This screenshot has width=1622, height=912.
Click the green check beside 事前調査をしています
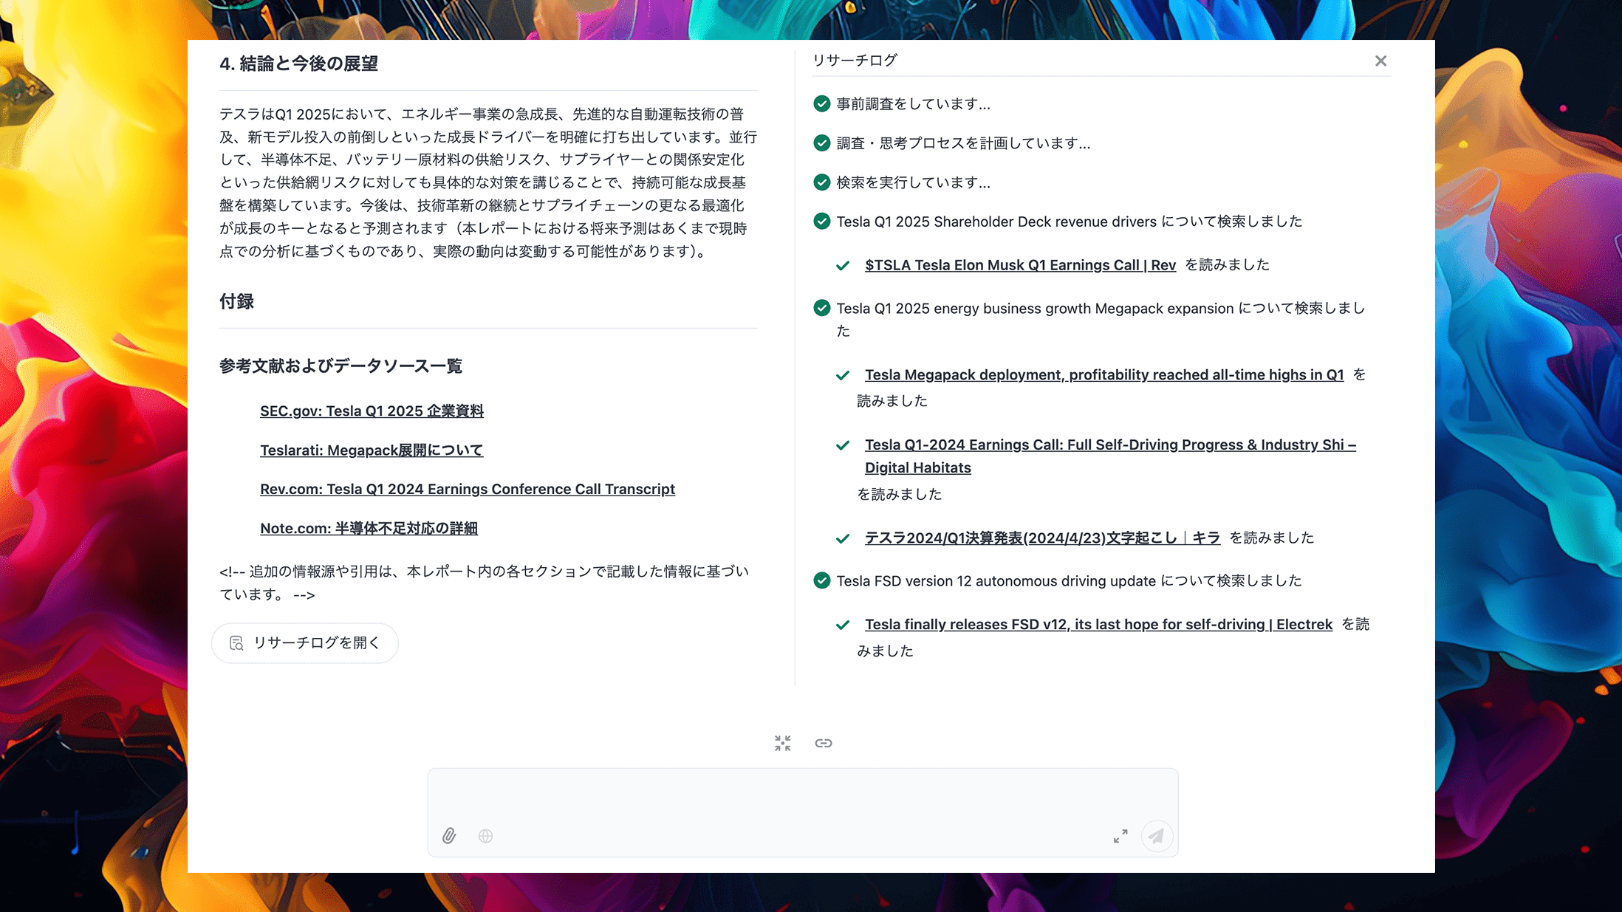pyautogui.click(x=821, y=103)
